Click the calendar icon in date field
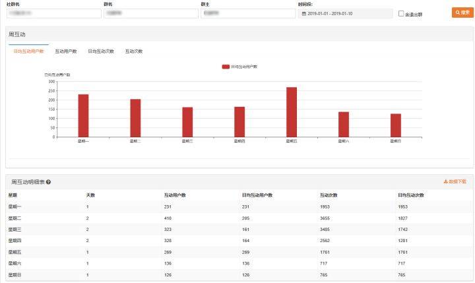Viewport: 475px width, 283px height. click(x=304, y=13)
